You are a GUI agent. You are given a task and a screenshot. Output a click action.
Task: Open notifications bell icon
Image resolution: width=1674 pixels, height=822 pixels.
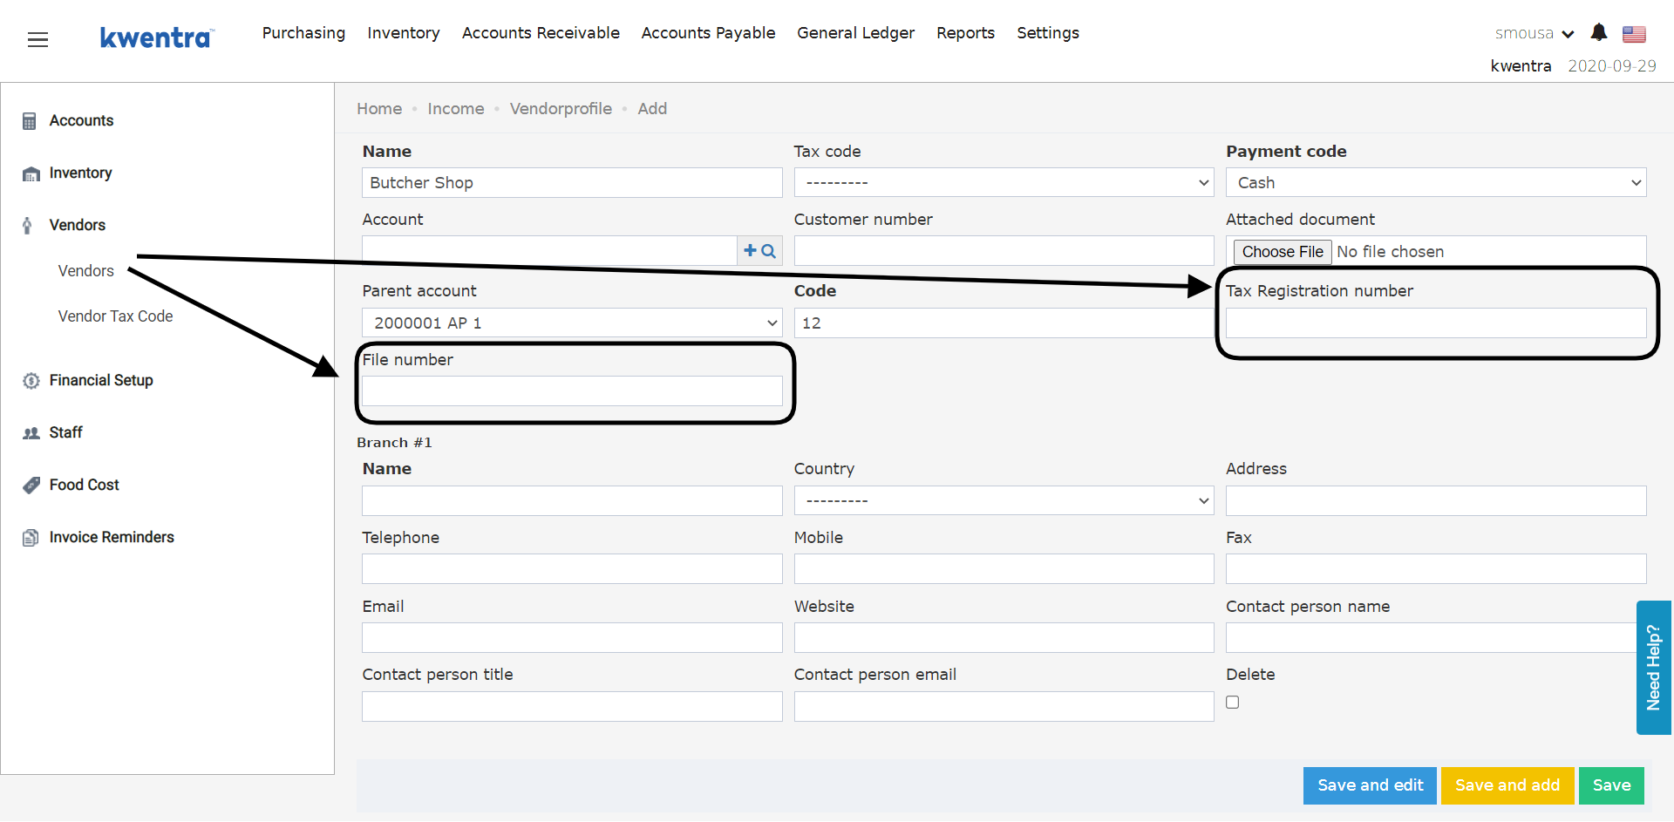tap(1598, 33)
